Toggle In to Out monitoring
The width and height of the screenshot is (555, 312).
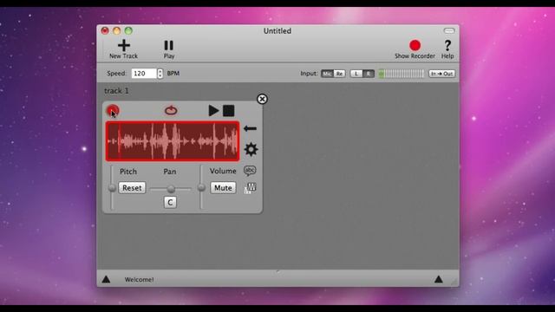[441, 74]
